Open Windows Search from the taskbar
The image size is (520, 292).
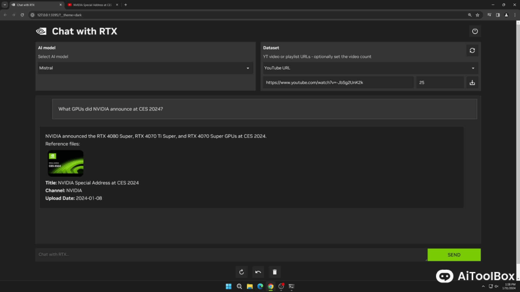[x=239, y=286]
